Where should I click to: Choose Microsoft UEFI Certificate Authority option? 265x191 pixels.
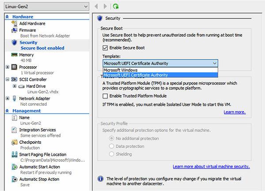click(136, 75)
